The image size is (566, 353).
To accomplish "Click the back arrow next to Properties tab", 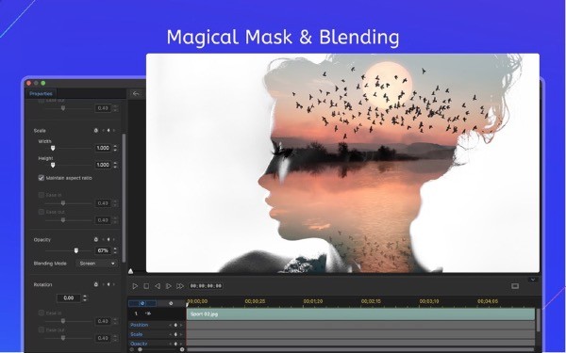I will click(x=136, y=93).
